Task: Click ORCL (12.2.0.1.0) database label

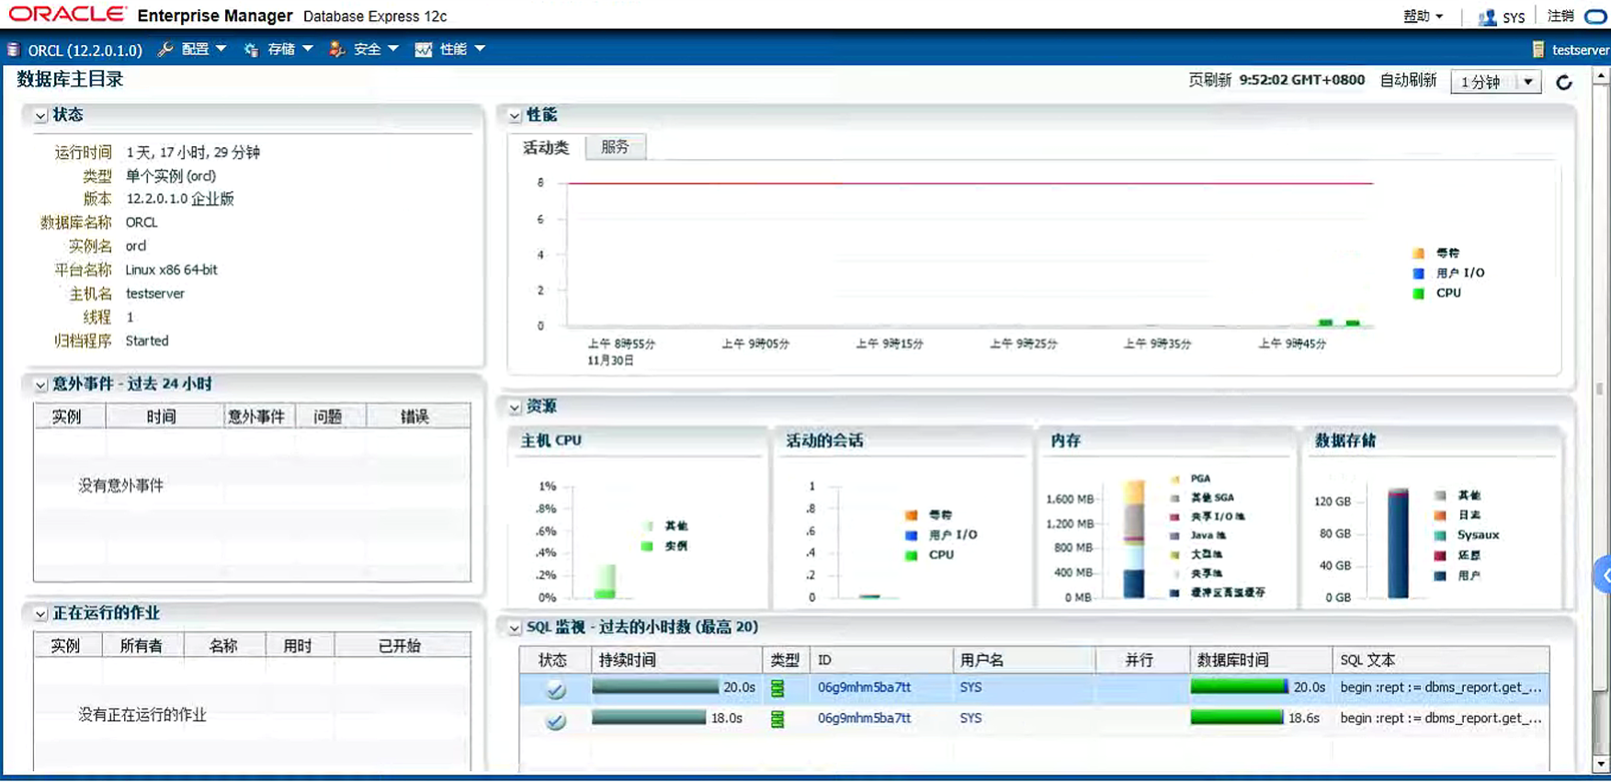Action: (x=85, y=51)
